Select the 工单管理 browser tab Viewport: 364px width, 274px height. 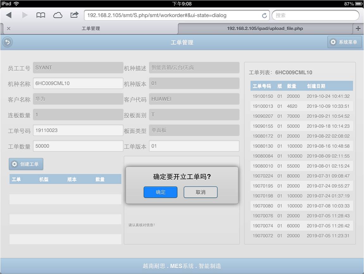91,28
